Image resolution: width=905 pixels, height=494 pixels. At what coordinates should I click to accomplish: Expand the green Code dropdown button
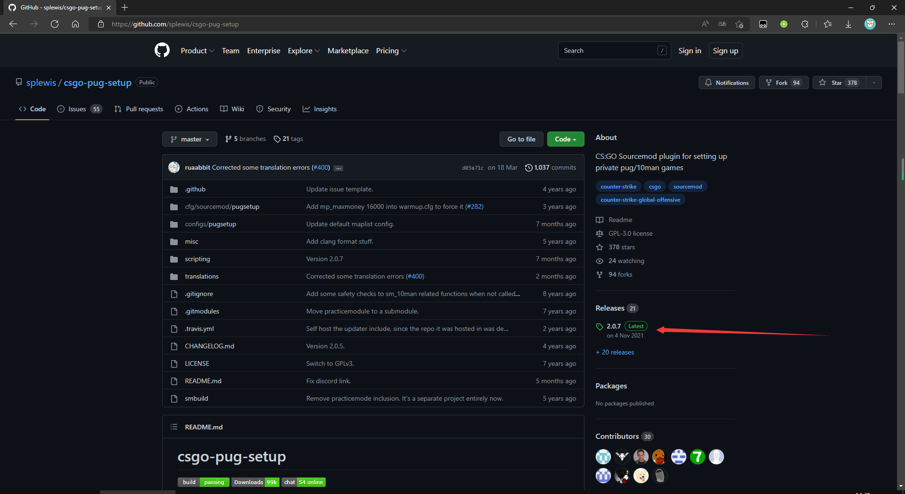566,139
